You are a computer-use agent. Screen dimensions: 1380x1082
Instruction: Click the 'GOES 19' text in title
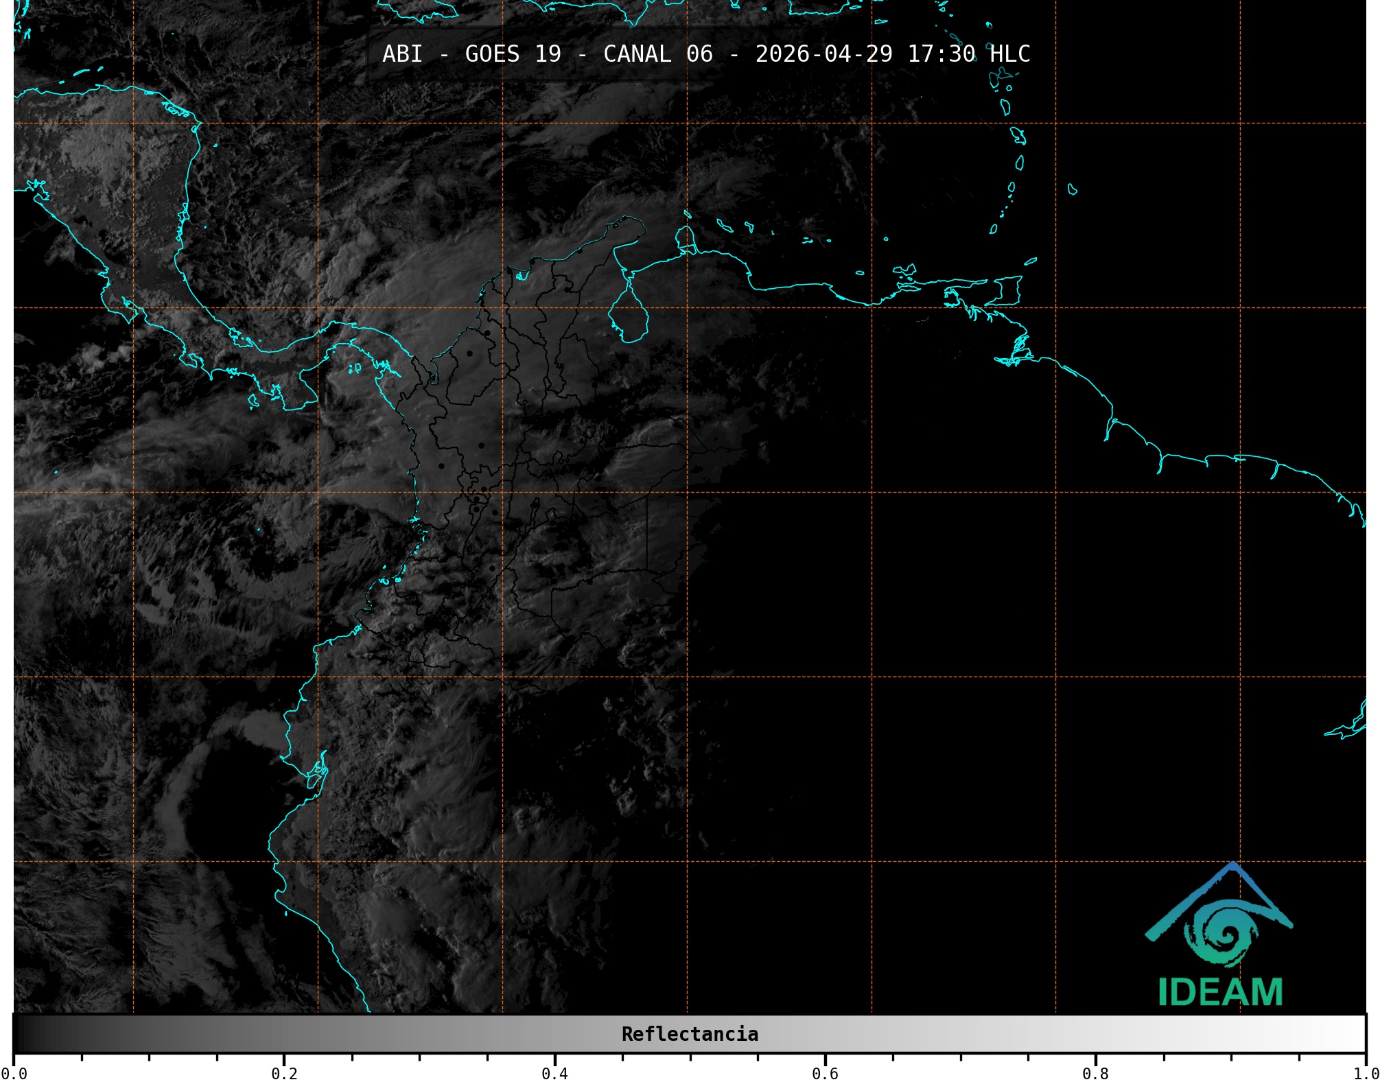coord(513,54)
